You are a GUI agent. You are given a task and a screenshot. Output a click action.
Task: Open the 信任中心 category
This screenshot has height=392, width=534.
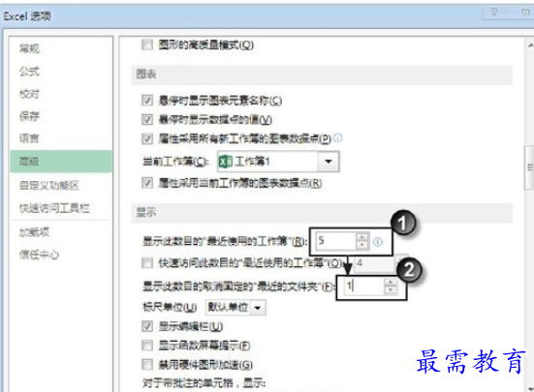(39, 255)
